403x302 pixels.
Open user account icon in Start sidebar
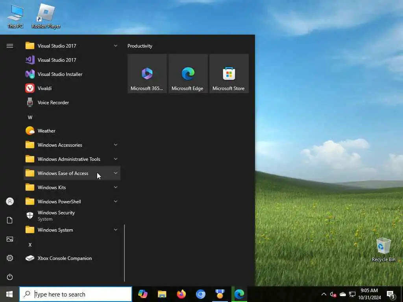coord(10,201)
